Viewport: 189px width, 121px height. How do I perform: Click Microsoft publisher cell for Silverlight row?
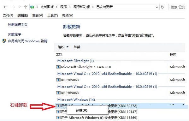click(x=177, y=67)
